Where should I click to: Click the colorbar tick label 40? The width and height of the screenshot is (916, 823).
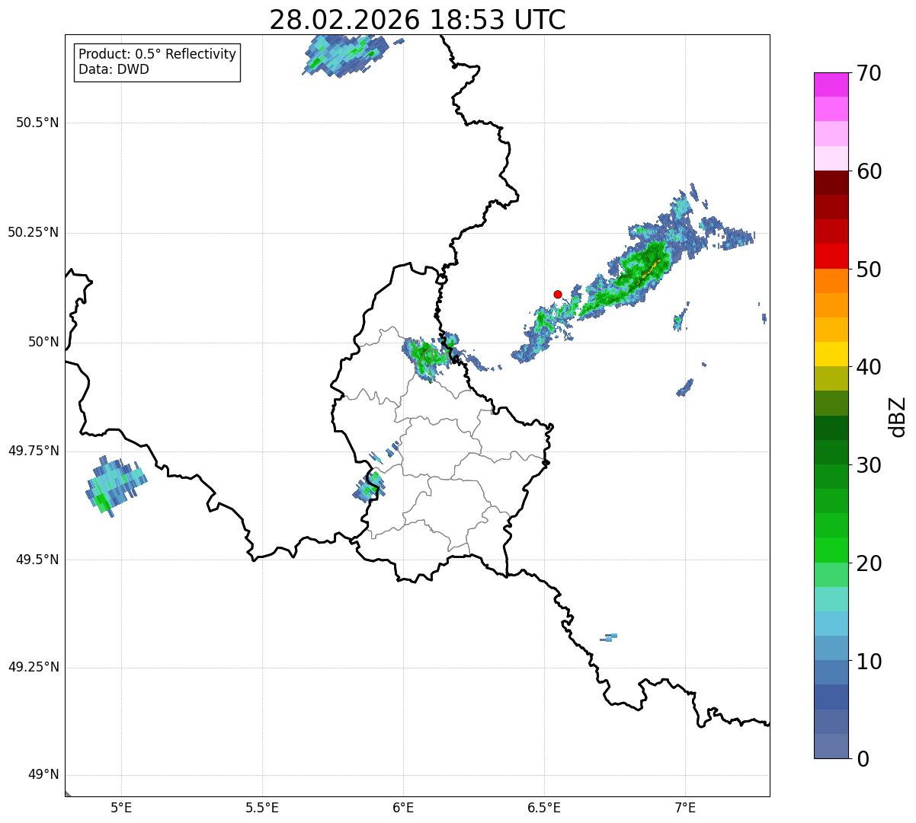point(868,367)
